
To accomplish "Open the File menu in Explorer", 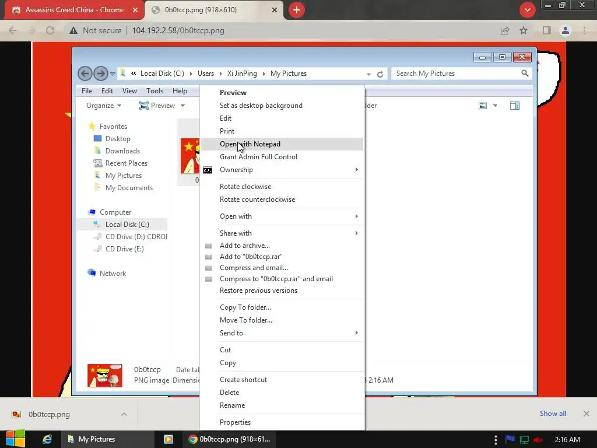I will (x=87, y=91).
